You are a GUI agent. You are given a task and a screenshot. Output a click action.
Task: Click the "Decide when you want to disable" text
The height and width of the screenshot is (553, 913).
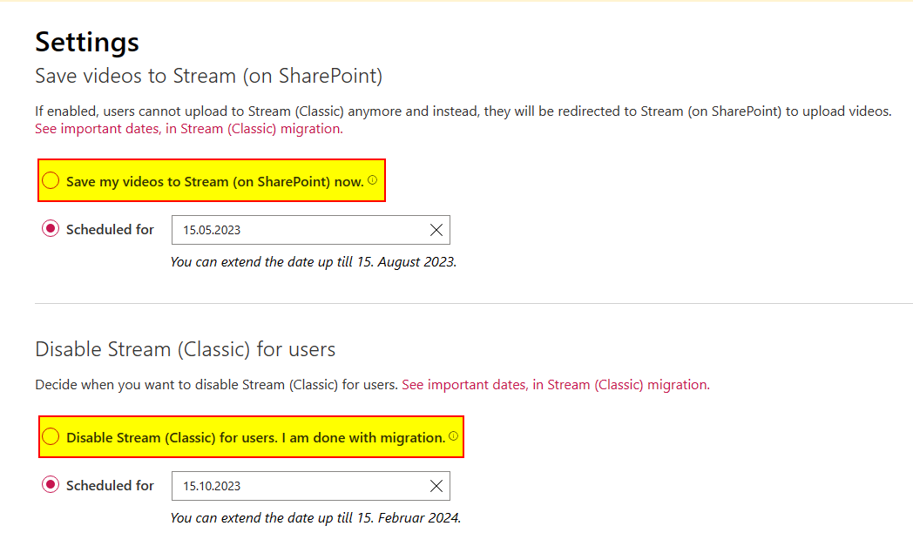click(216, 384)
